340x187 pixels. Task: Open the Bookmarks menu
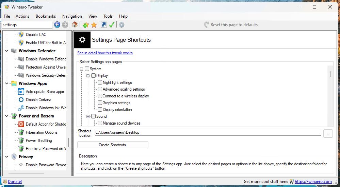pyautogui.click(x=46, y=16)
